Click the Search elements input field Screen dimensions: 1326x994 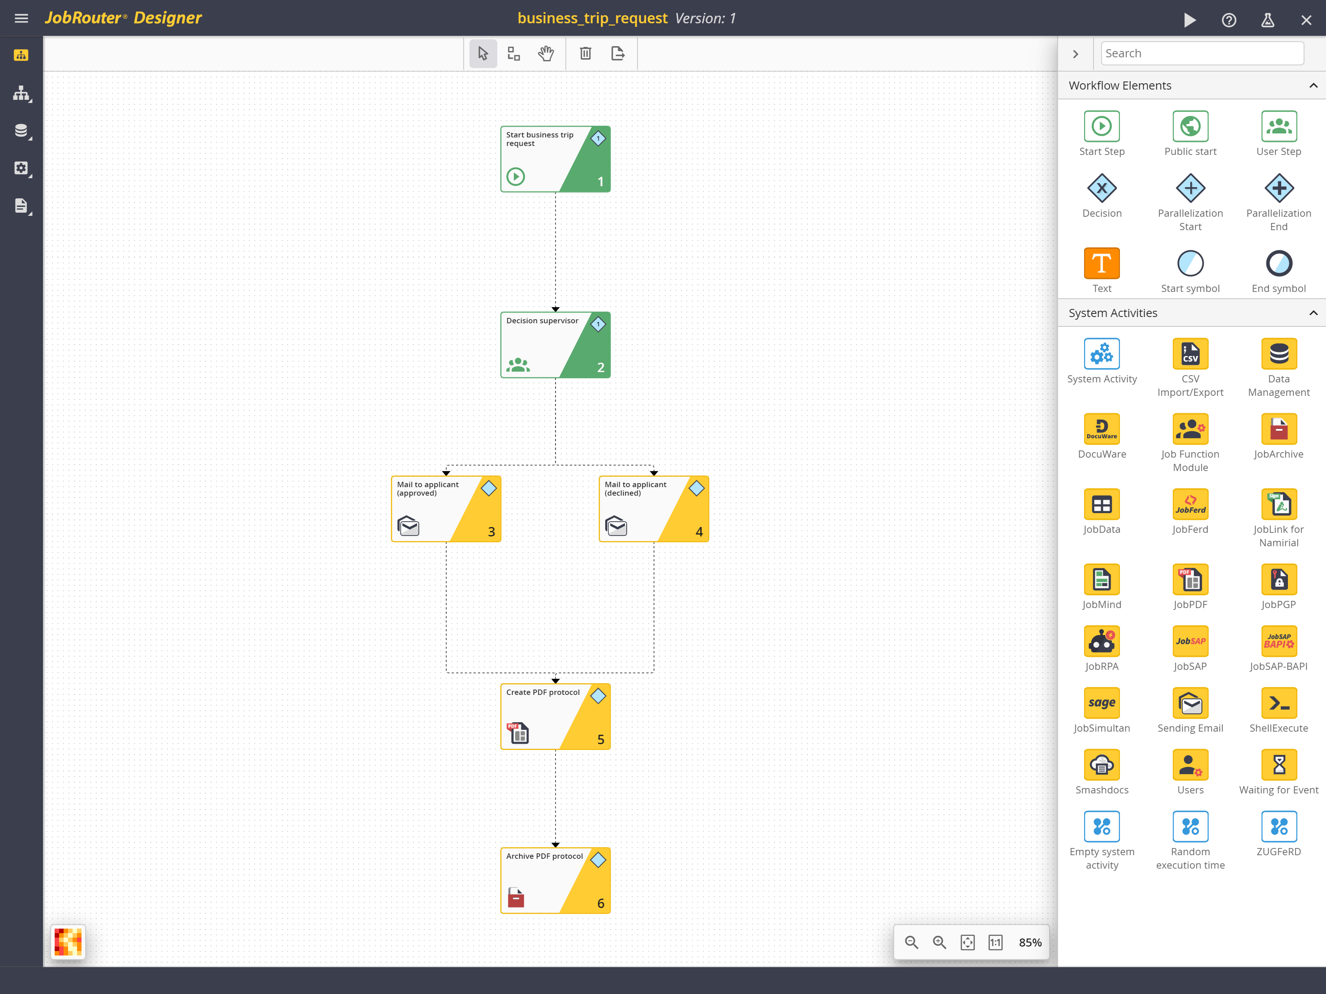pos(1201,53)
